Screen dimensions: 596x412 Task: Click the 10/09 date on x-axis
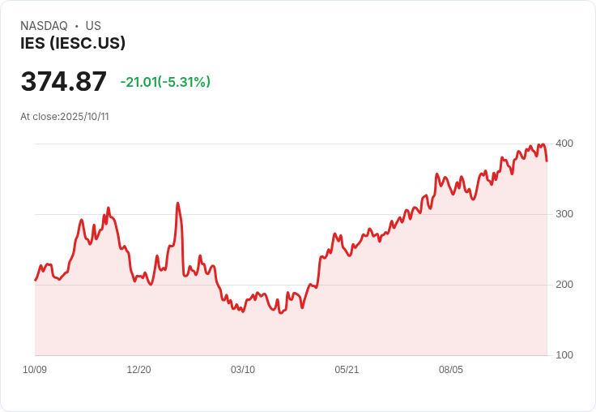pos(35,370)
